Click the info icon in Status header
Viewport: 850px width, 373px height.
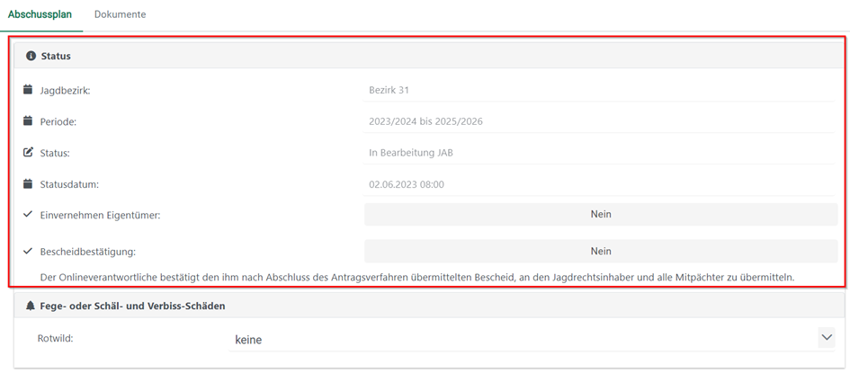(x=31, y=56)
